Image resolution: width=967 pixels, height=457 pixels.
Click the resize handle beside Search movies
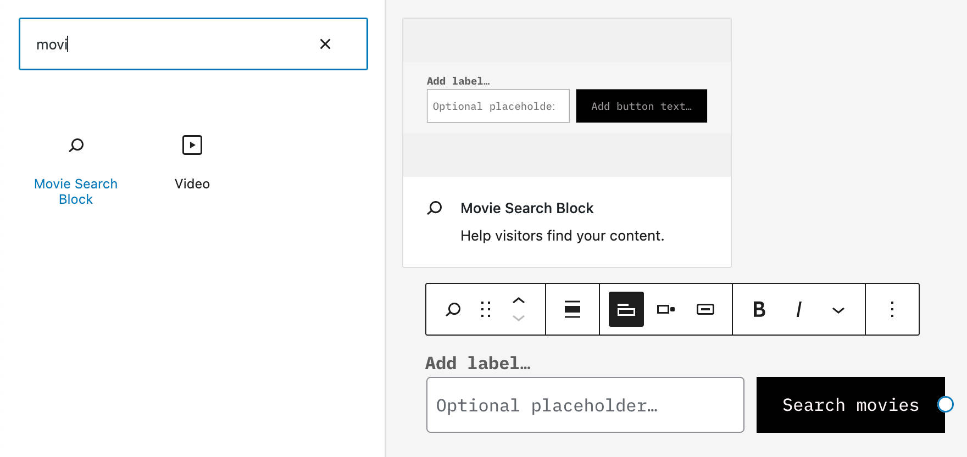945,404
